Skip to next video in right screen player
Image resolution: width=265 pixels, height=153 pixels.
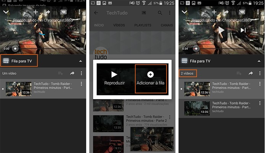point(243,30)
